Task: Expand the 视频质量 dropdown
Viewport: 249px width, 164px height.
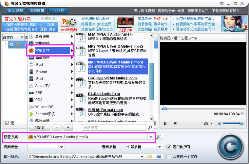Action: [x=62, y=147]
